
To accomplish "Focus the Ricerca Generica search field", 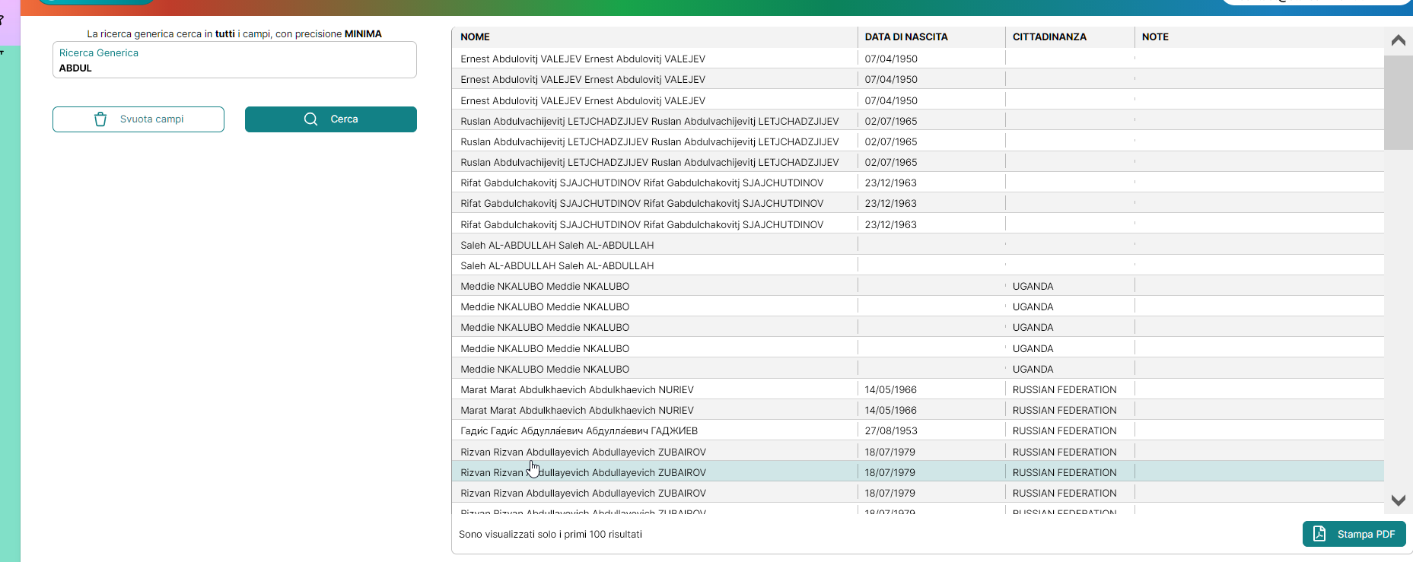I will (x=234, y=60).
